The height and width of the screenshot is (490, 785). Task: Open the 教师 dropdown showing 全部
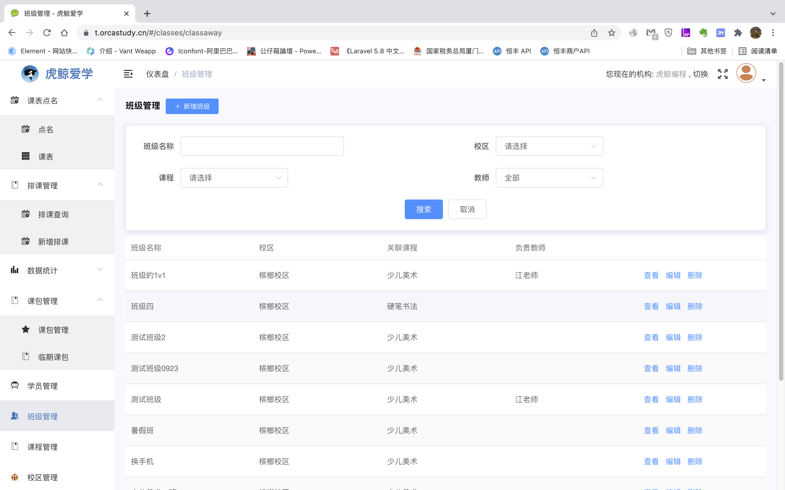[x=549, y=177]
